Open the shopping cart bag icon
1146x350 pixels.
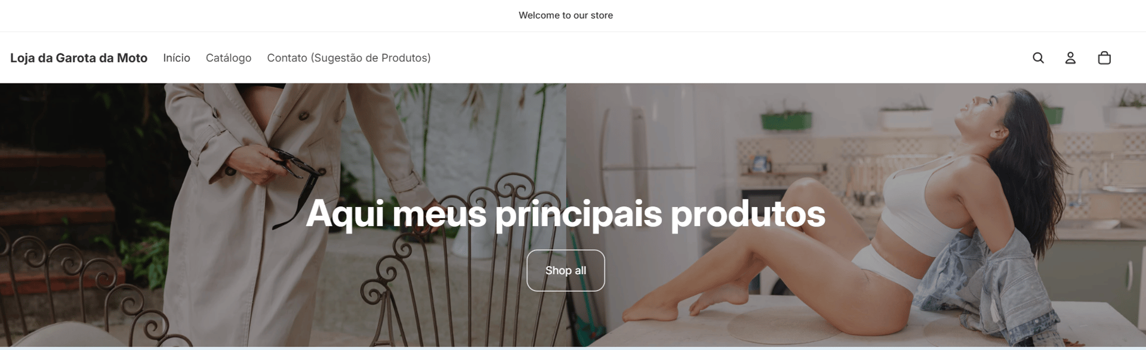click(1104, 58)
